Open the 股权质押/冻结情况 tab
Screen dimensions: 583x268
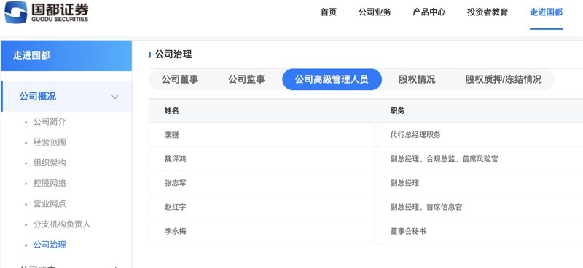pyautogui.click(x=504, y=79)
